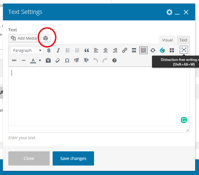
Task: Click inside the text editing area
Action: 99,96
